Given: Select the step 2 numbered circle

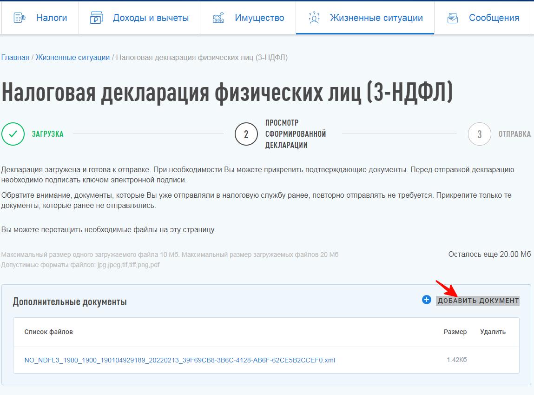Looking at the screenshot, I should [x=246, y=134].
